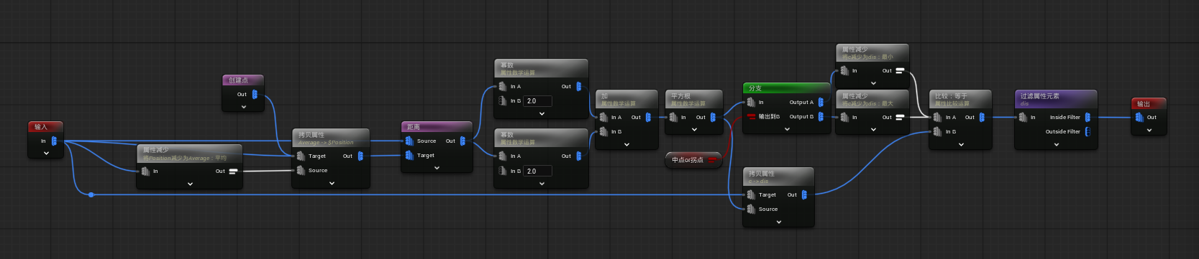
Task: Click Out pin on 比较：等于 node
Action: click(x=982, y=117)
